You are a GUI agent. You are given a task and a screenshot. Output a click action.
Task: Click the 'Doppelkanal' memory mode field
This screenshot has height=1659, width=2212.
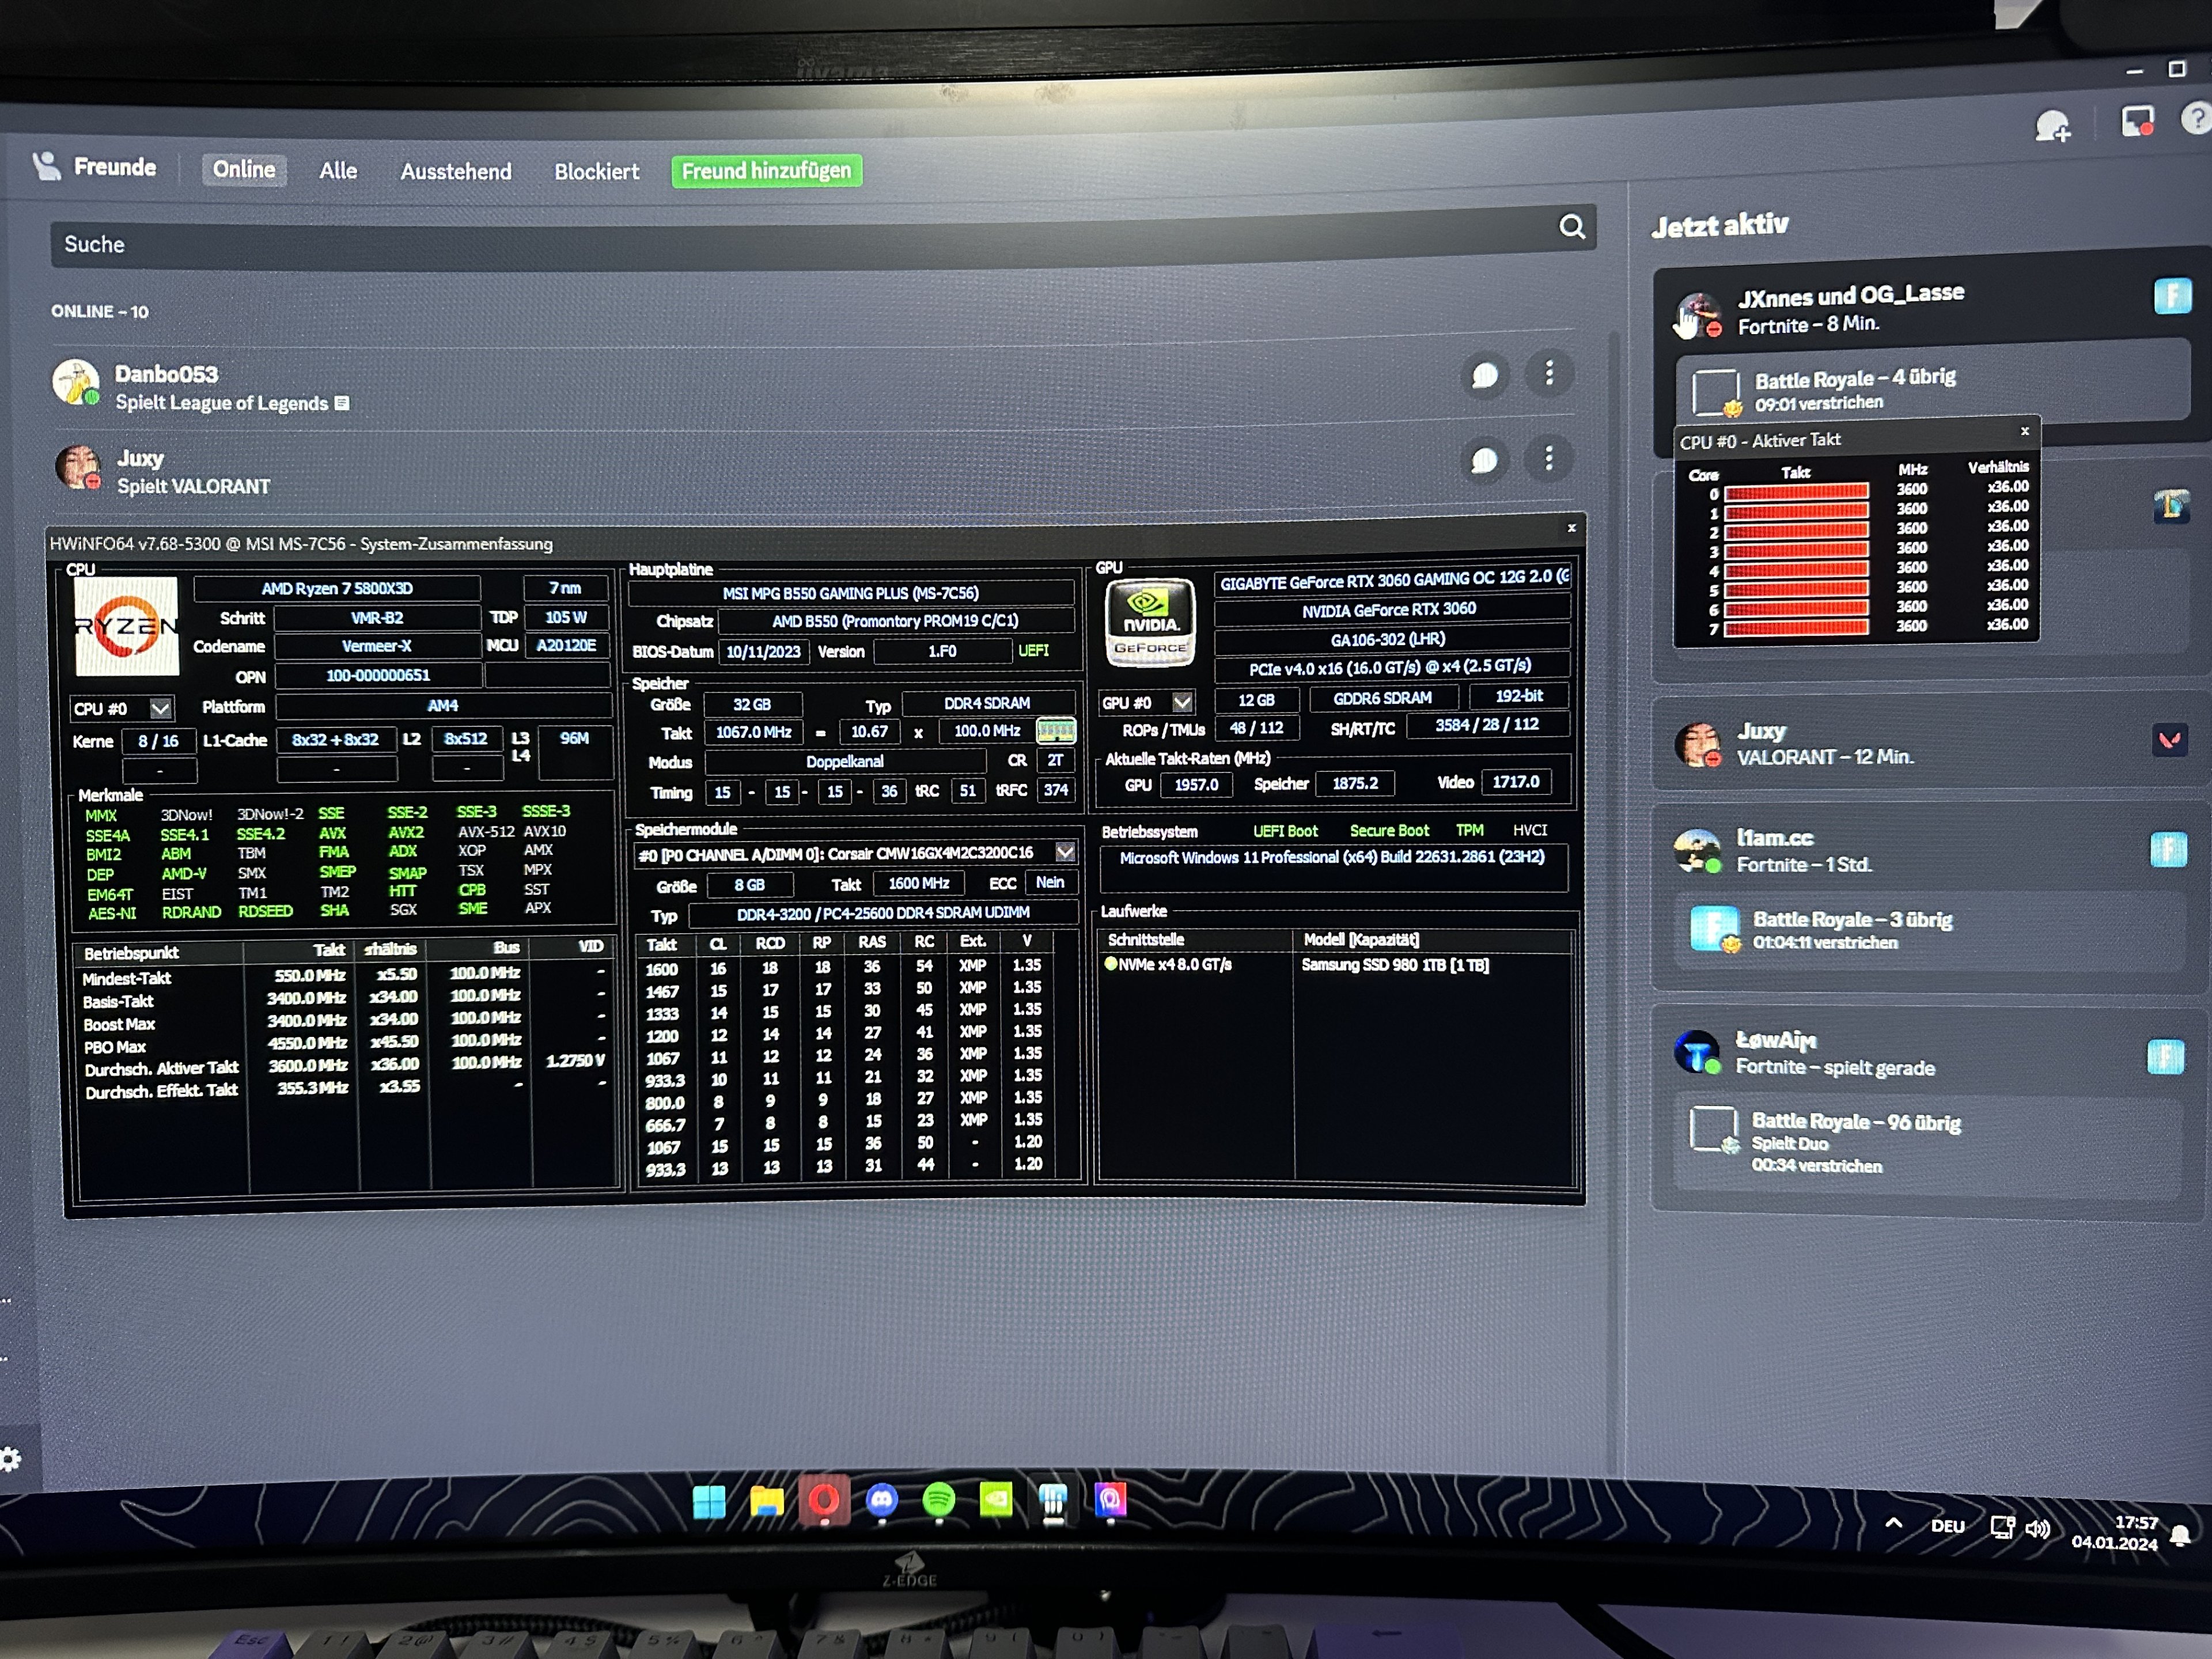[845, 761]
